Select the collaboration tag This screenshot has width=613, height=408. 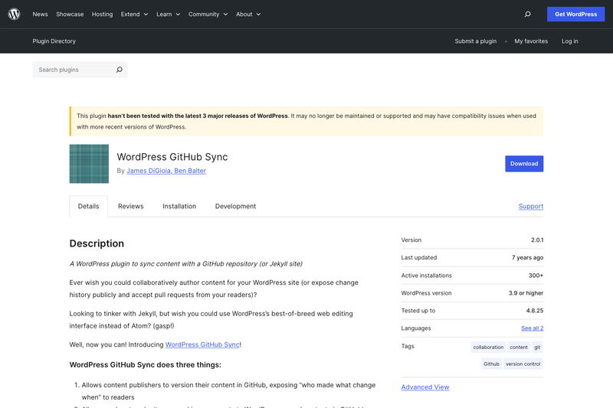pyautogui.click(x=488, y=347)
